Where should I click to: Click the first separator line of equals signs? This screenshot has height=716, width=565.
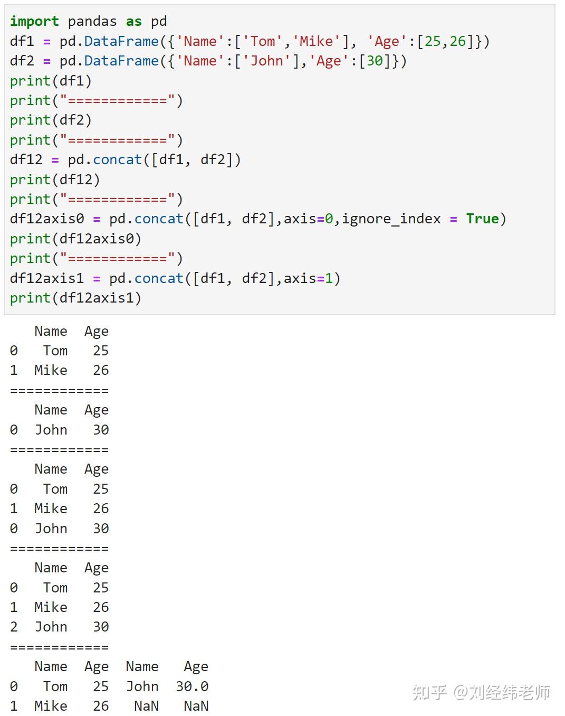click(x=58, y=390)
